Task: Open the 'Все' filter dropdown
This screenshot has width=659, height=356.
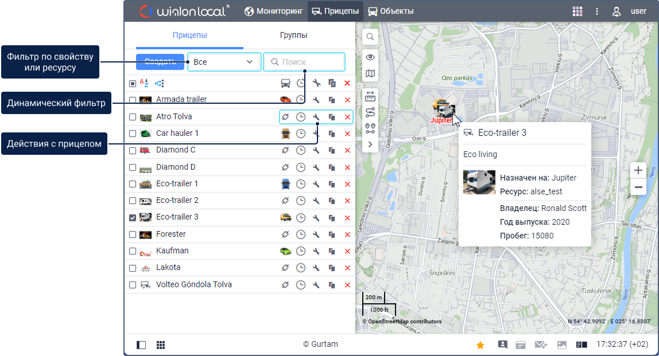Action: click(224, 62)
